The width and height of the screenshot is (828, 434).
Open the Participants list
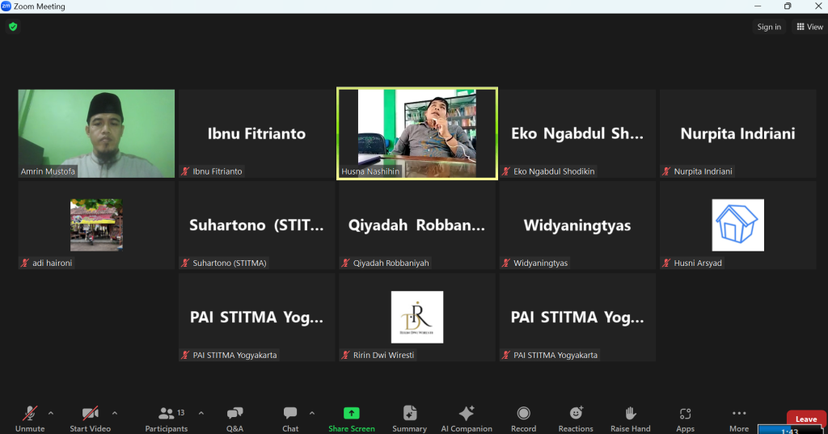(167, 418)
